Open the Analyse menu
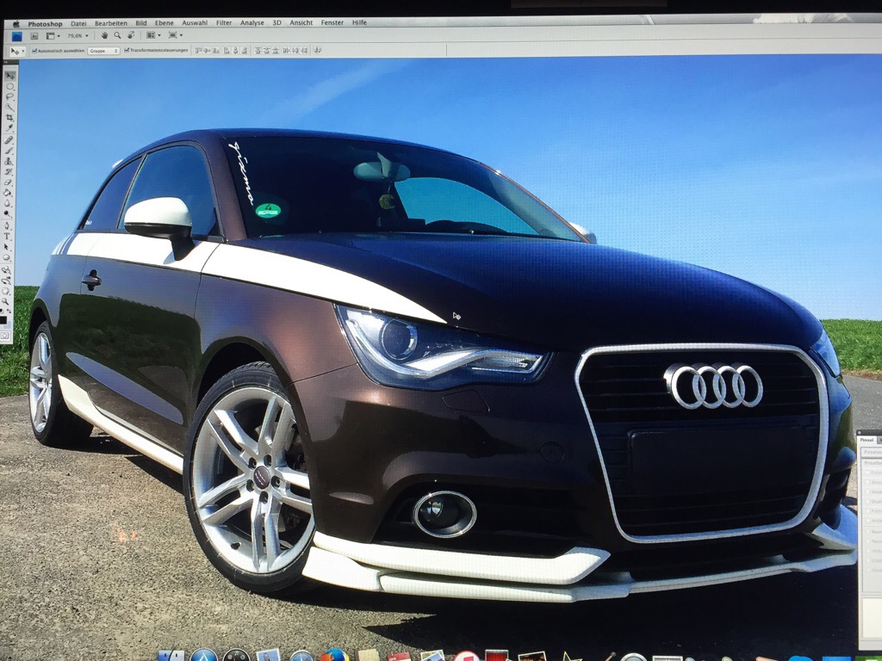 coord(252,23)
